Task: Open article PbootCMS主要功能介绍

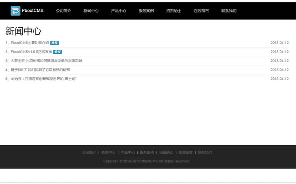Action: pos(30,43)
